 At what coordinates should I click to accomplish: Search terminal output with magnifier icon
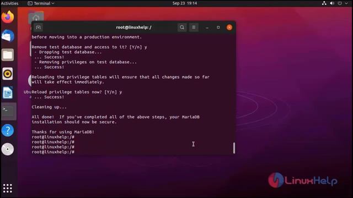(182, 28)
